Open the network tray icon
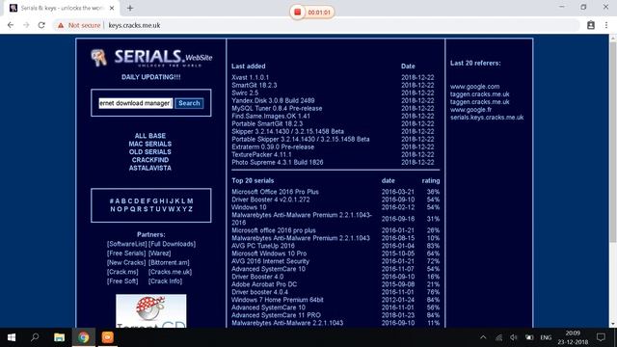Viewport: 617px width, 347px height. [499, 337]
